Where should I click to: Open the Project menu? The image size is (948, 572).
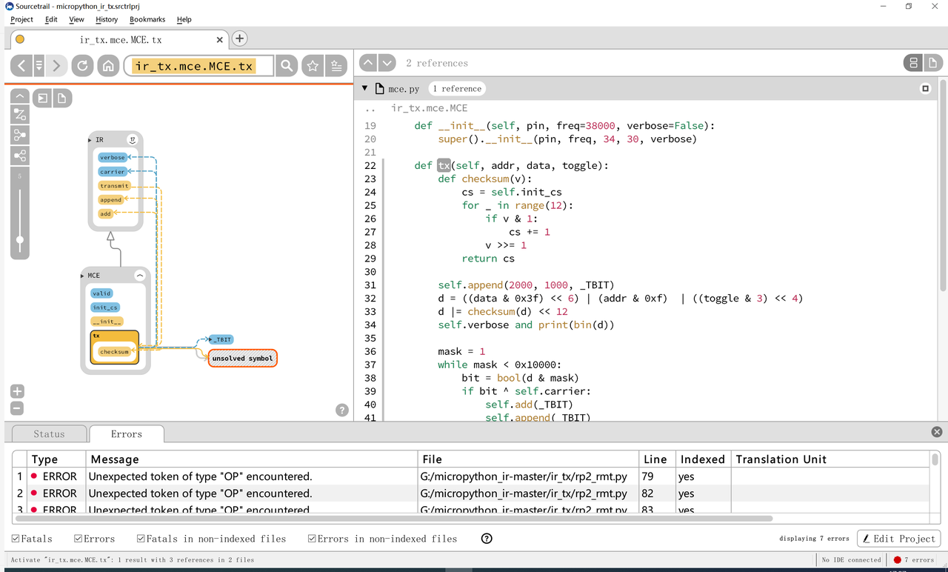(21, 19)
